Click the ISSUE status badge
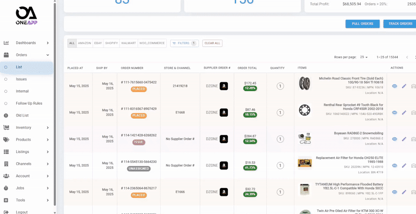Image resolution: width=416 pixels, height=214 pixels. point(139,142)
